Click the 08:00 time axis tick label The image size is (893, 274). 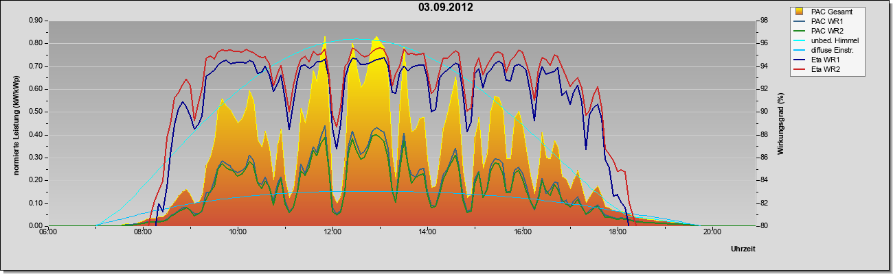pos(143,232)
